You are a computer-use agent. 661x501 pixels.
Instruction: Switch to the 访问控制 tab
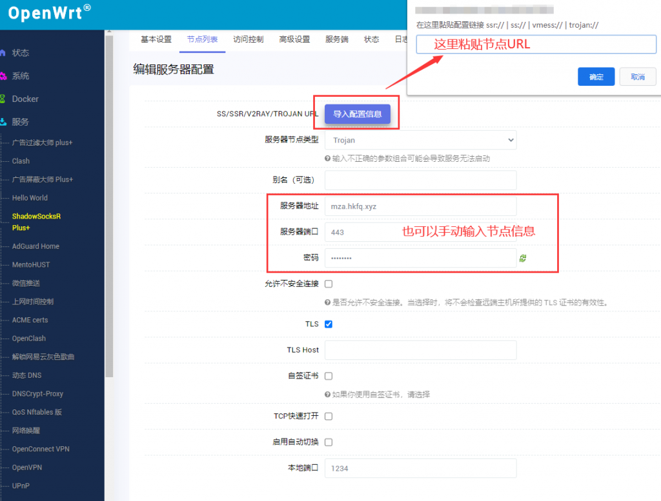[248, 39]
